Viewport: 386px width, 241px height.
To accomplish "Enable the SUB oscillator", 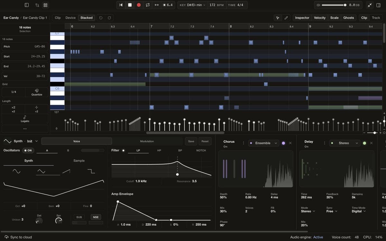I will [x=79, y=217].
